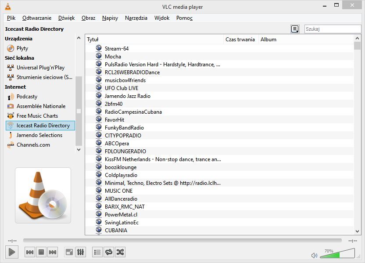
Task: Toggle loop repeat mode
Action: (x=109, y=252)
